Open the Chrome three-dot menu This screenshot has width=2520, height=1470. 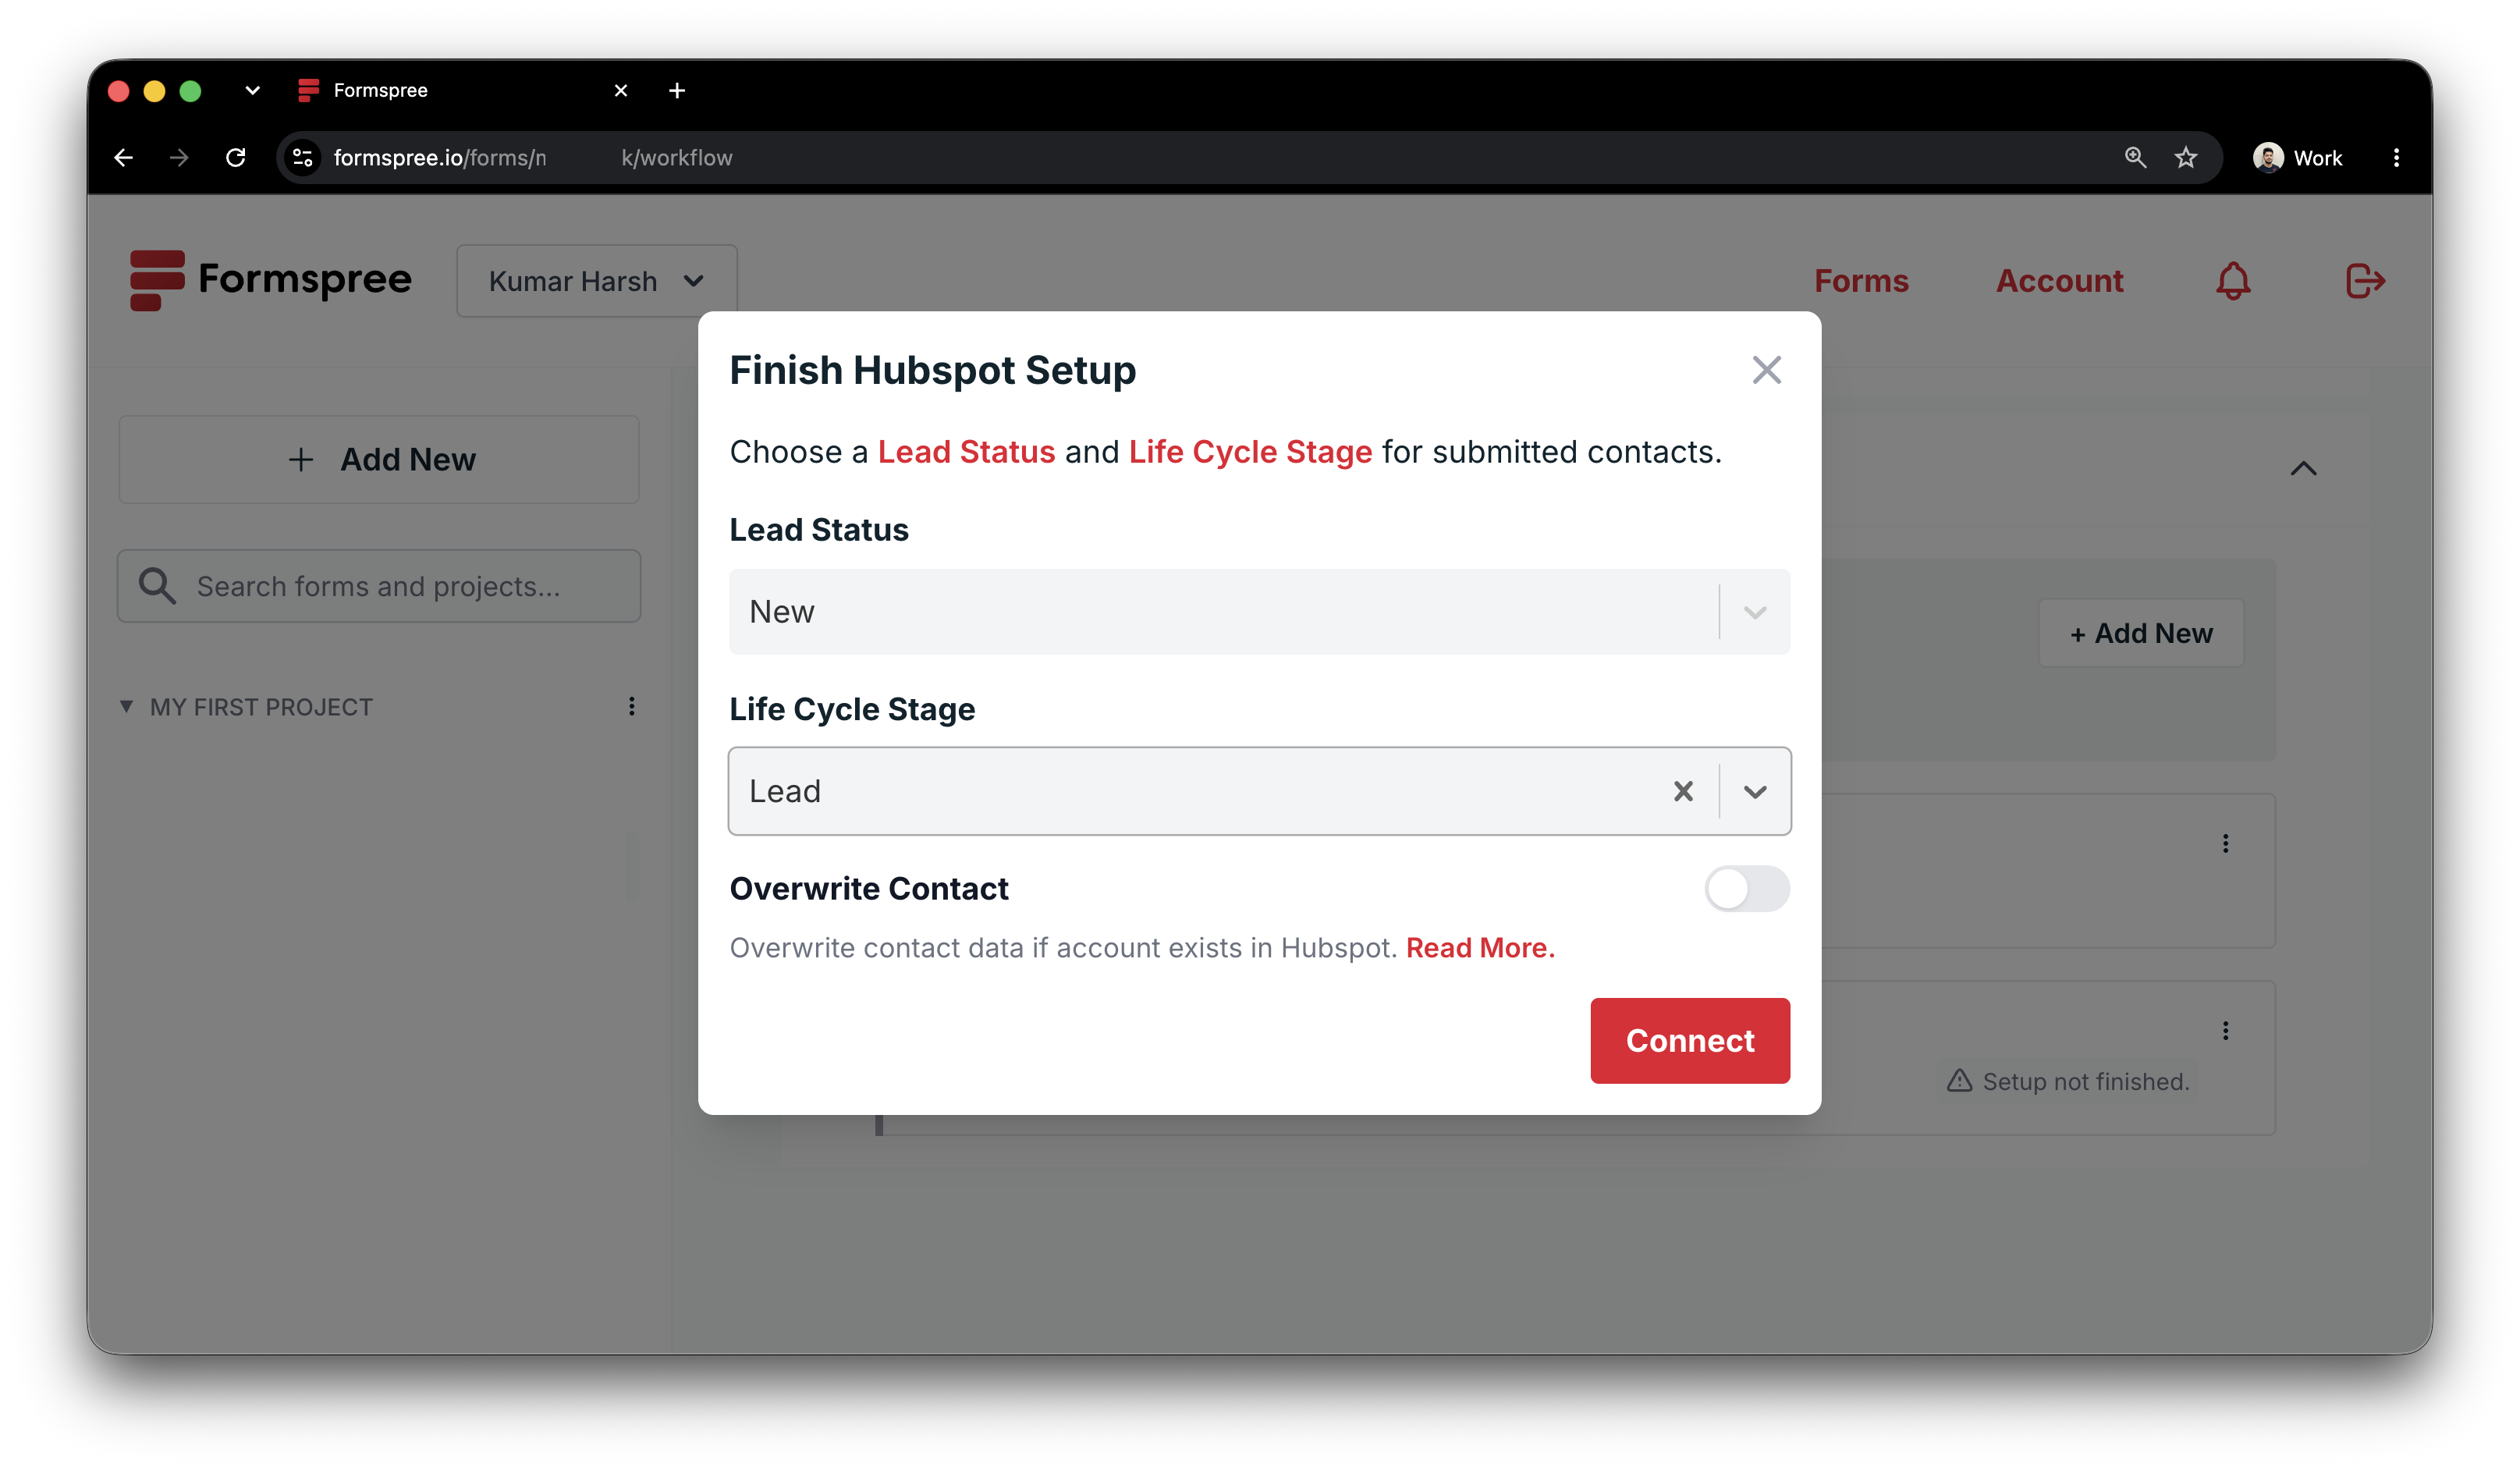point(2396,157)
